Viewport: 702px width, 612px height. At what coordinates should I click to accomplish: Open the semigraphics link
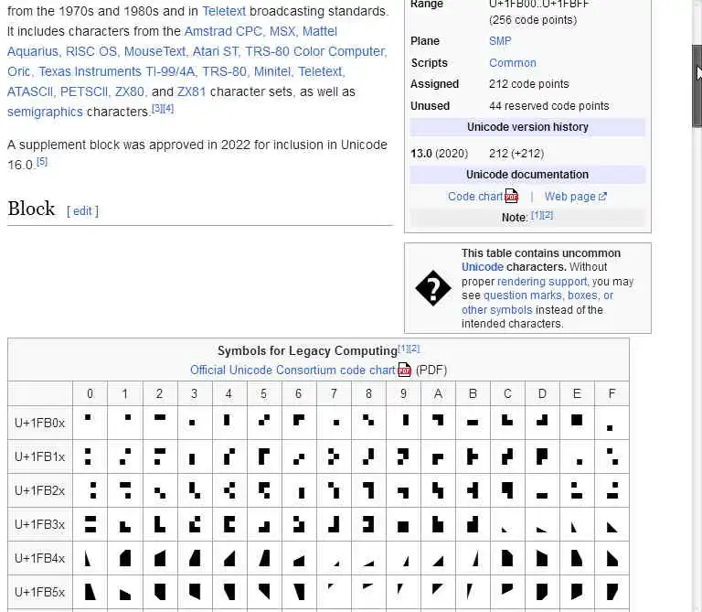coord(45,112)
